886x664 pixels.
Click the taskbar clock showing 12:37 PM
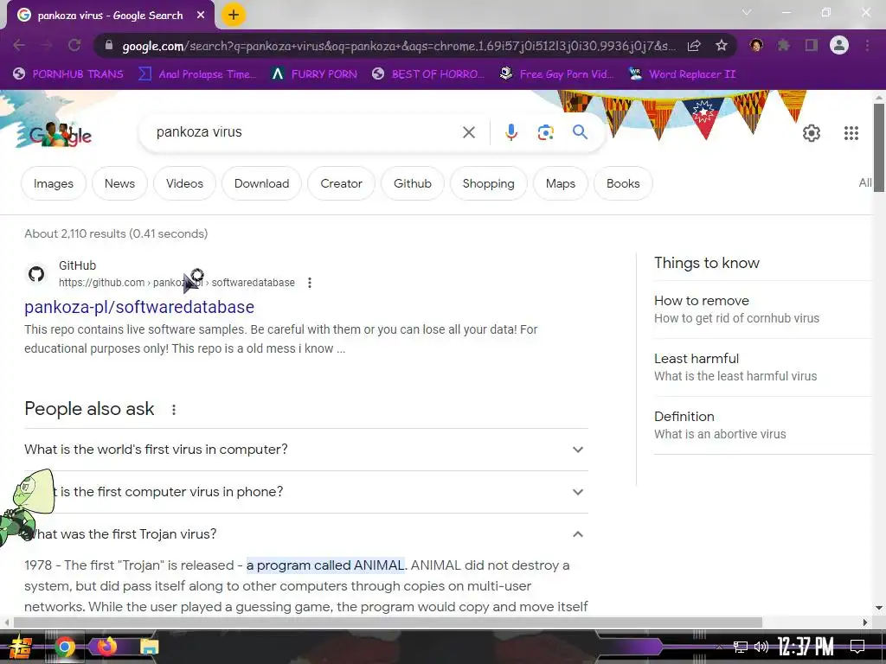(x=806, y=647)
